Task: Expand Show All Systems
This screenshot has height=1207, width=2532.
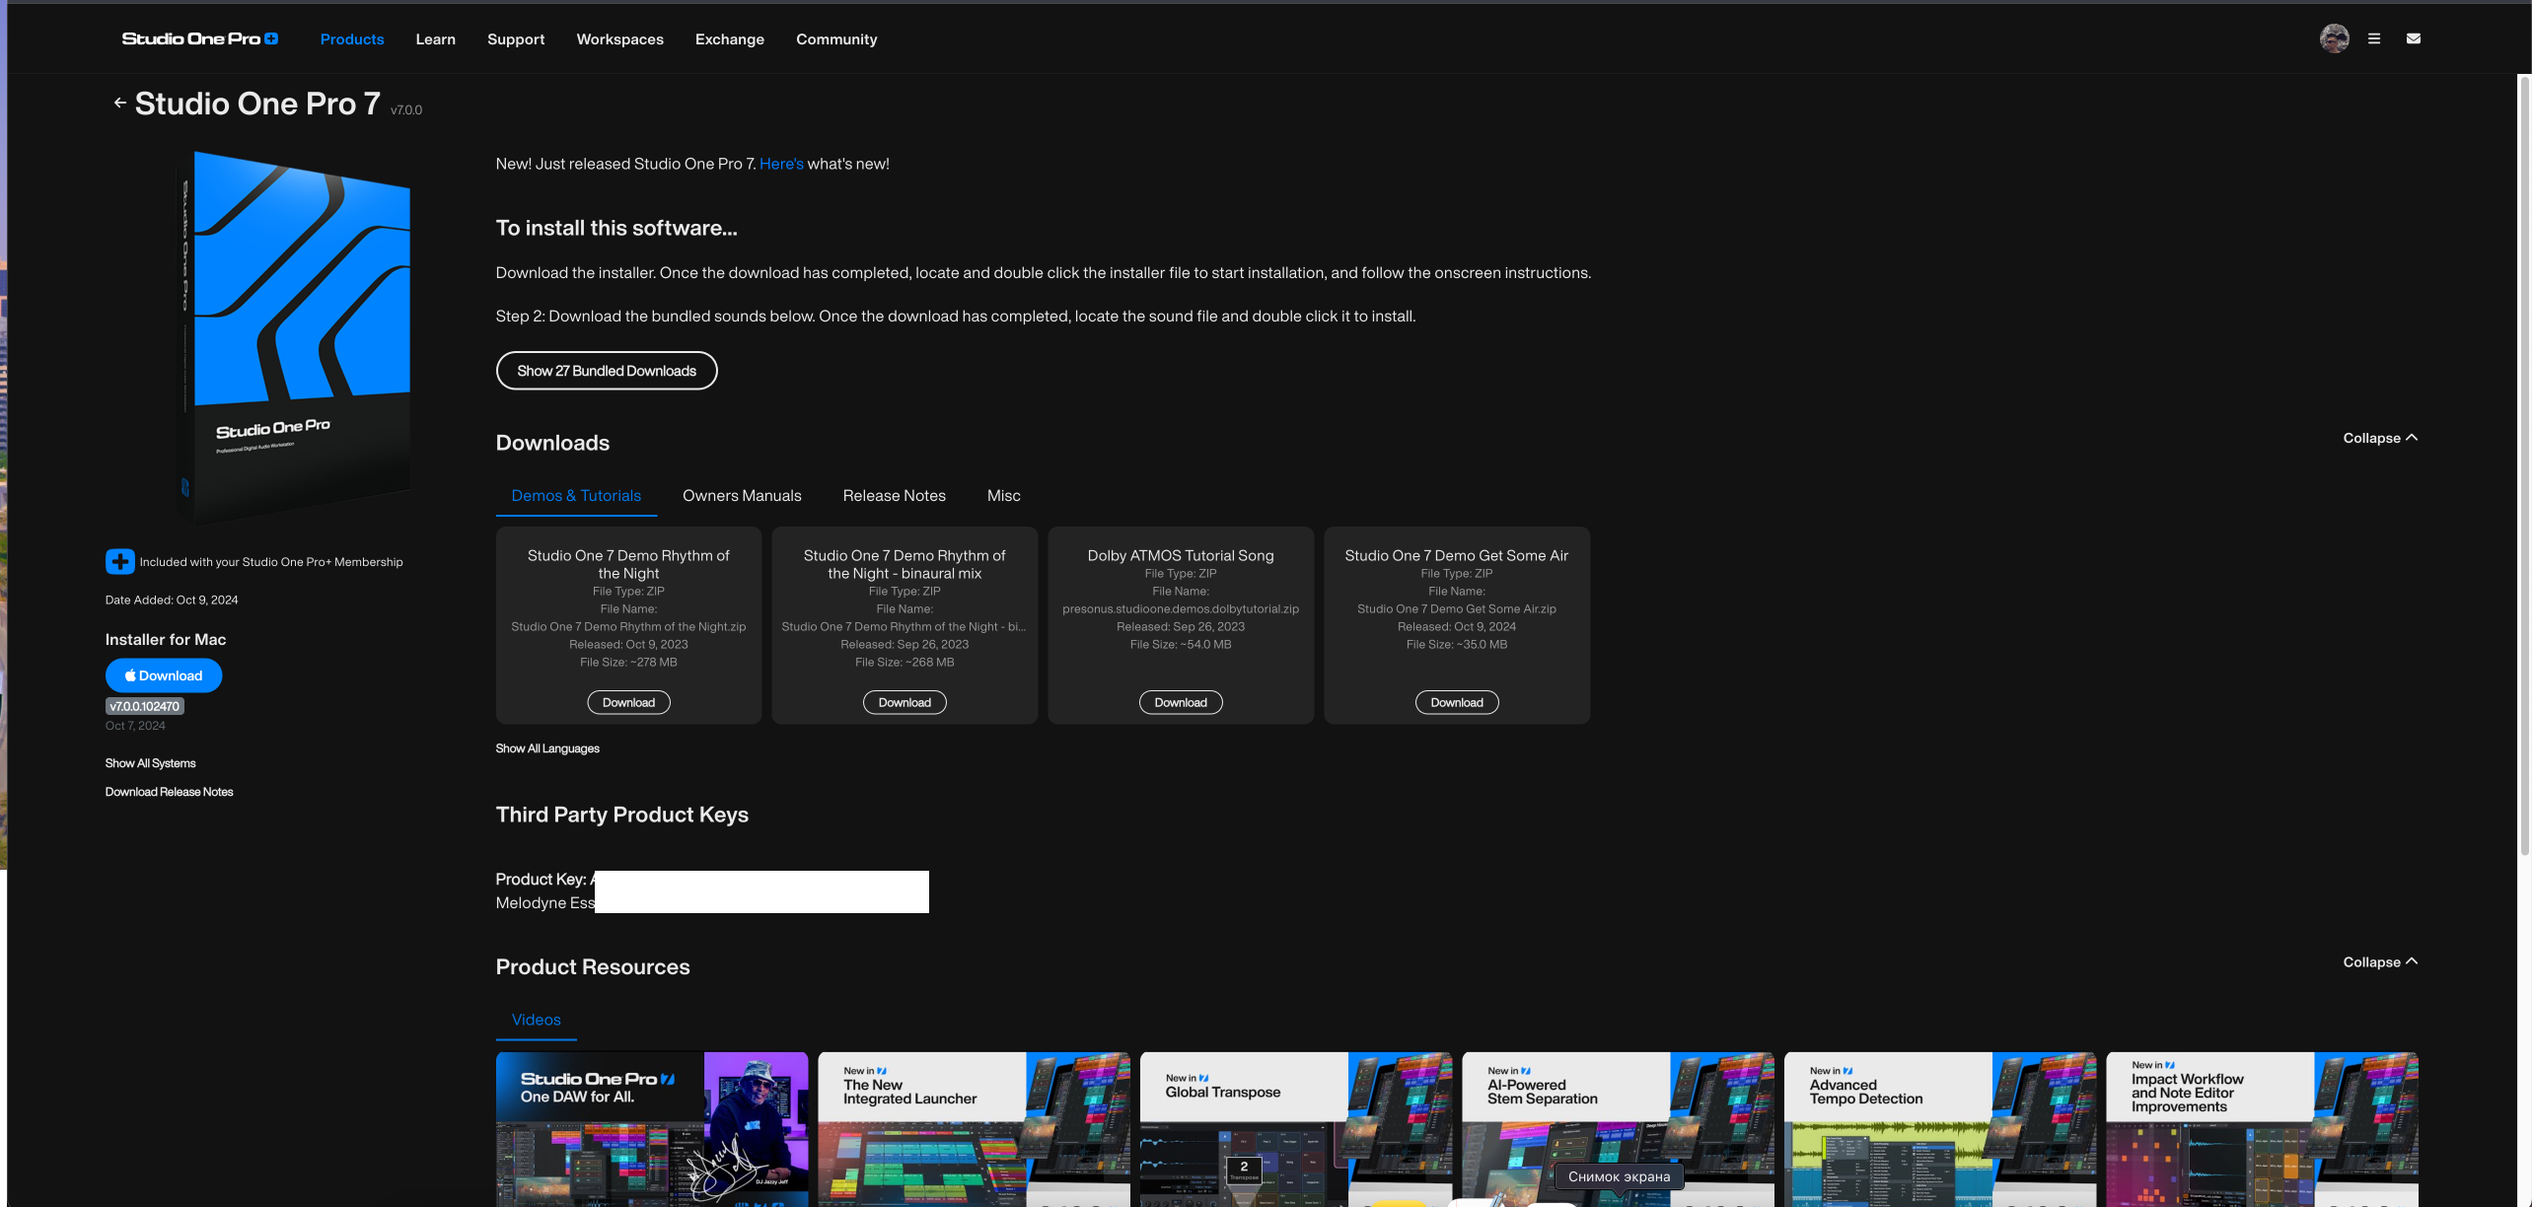Action: pos(150,763)
